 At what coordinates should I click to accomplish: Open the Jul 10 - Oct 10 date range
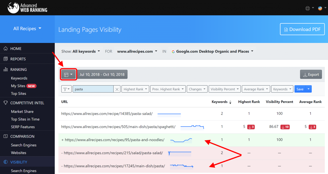click(102, 75)
